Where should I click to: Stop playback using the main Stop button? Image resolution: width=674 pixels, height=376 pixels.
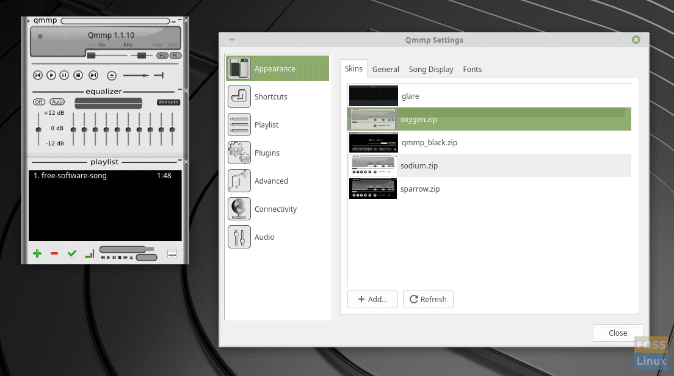point(78,75)
